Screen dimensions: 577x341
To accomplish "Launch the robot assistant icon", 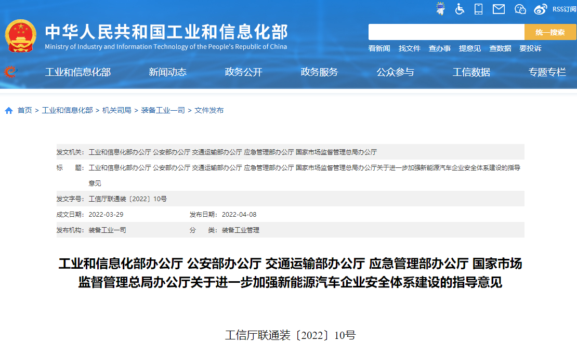I will [x=440, y=9].
